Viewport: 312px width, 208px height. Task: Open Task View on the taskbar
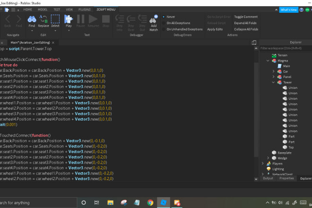(97, 203)
